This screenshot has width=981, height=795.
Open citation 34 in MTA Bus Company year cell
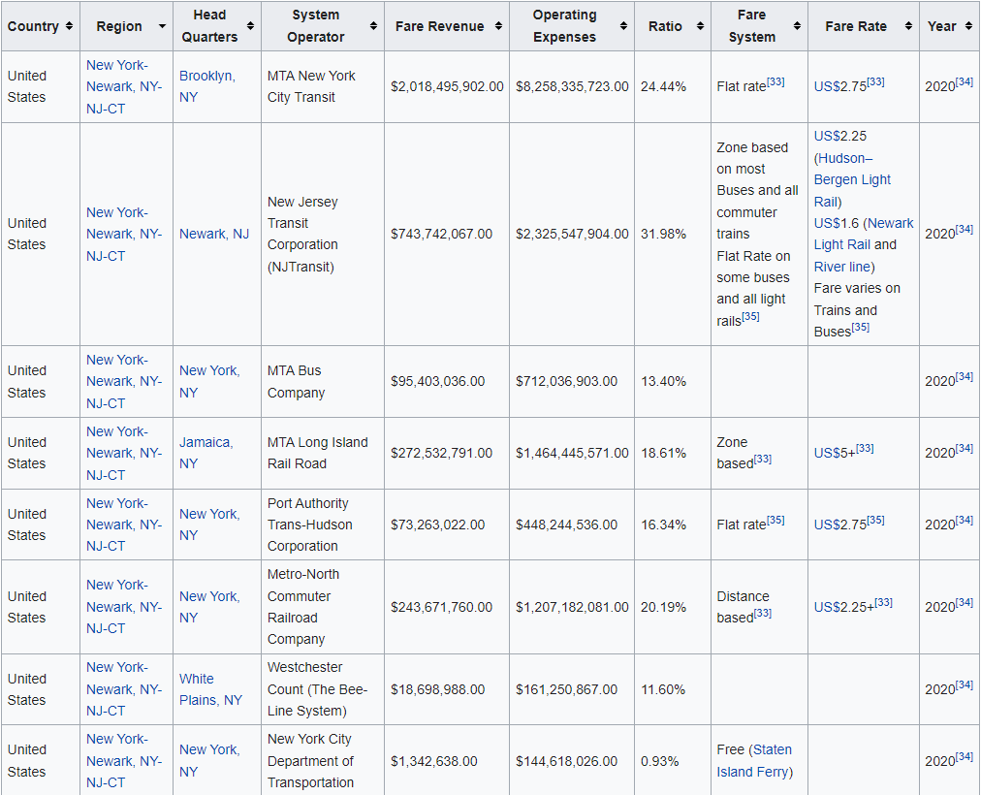pos(965,377)
